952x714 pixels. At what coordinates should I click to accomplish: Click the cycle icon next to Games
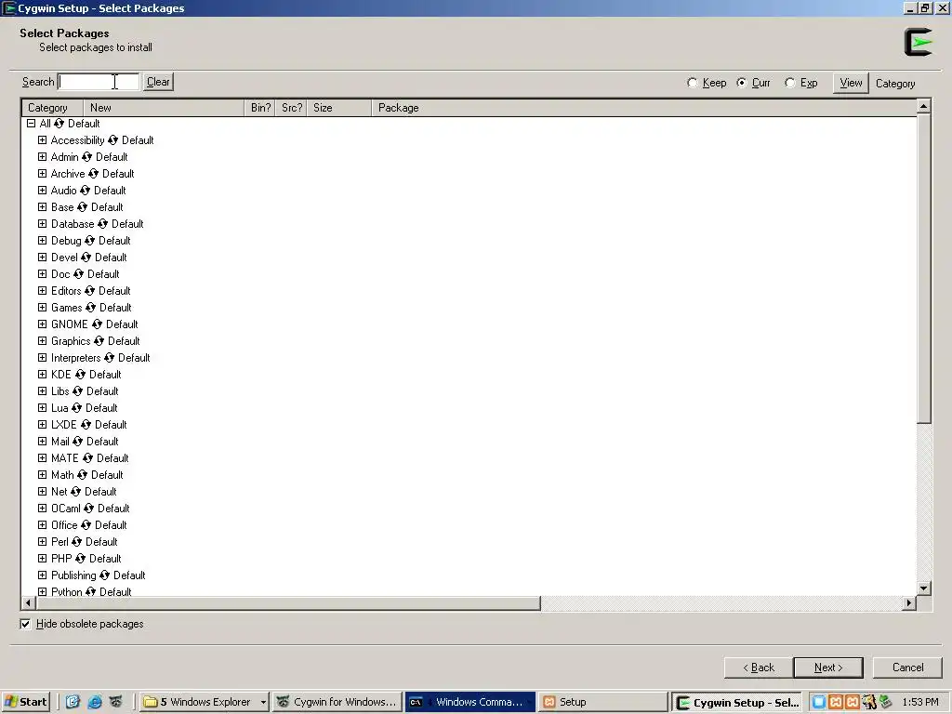(90, 308)
